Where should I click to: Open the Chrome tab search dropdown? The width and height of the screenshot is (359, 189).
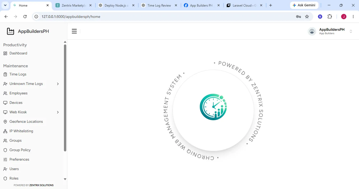5,5
